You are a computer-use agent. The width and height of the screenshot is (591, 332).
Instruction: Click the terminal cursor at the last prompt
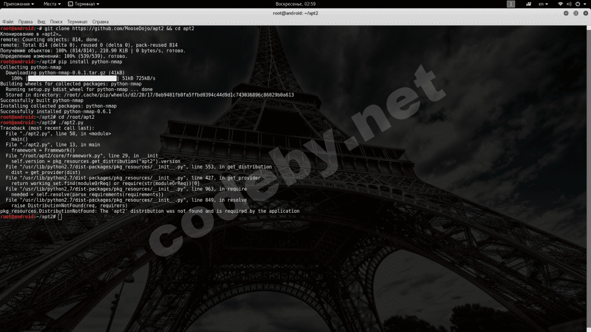(60, 217)
